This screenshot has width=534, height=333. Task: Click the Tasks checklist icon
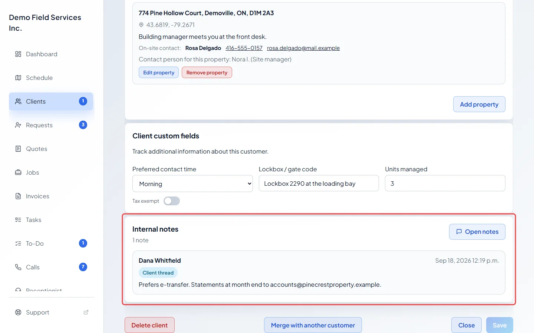[x=18, y=220]
